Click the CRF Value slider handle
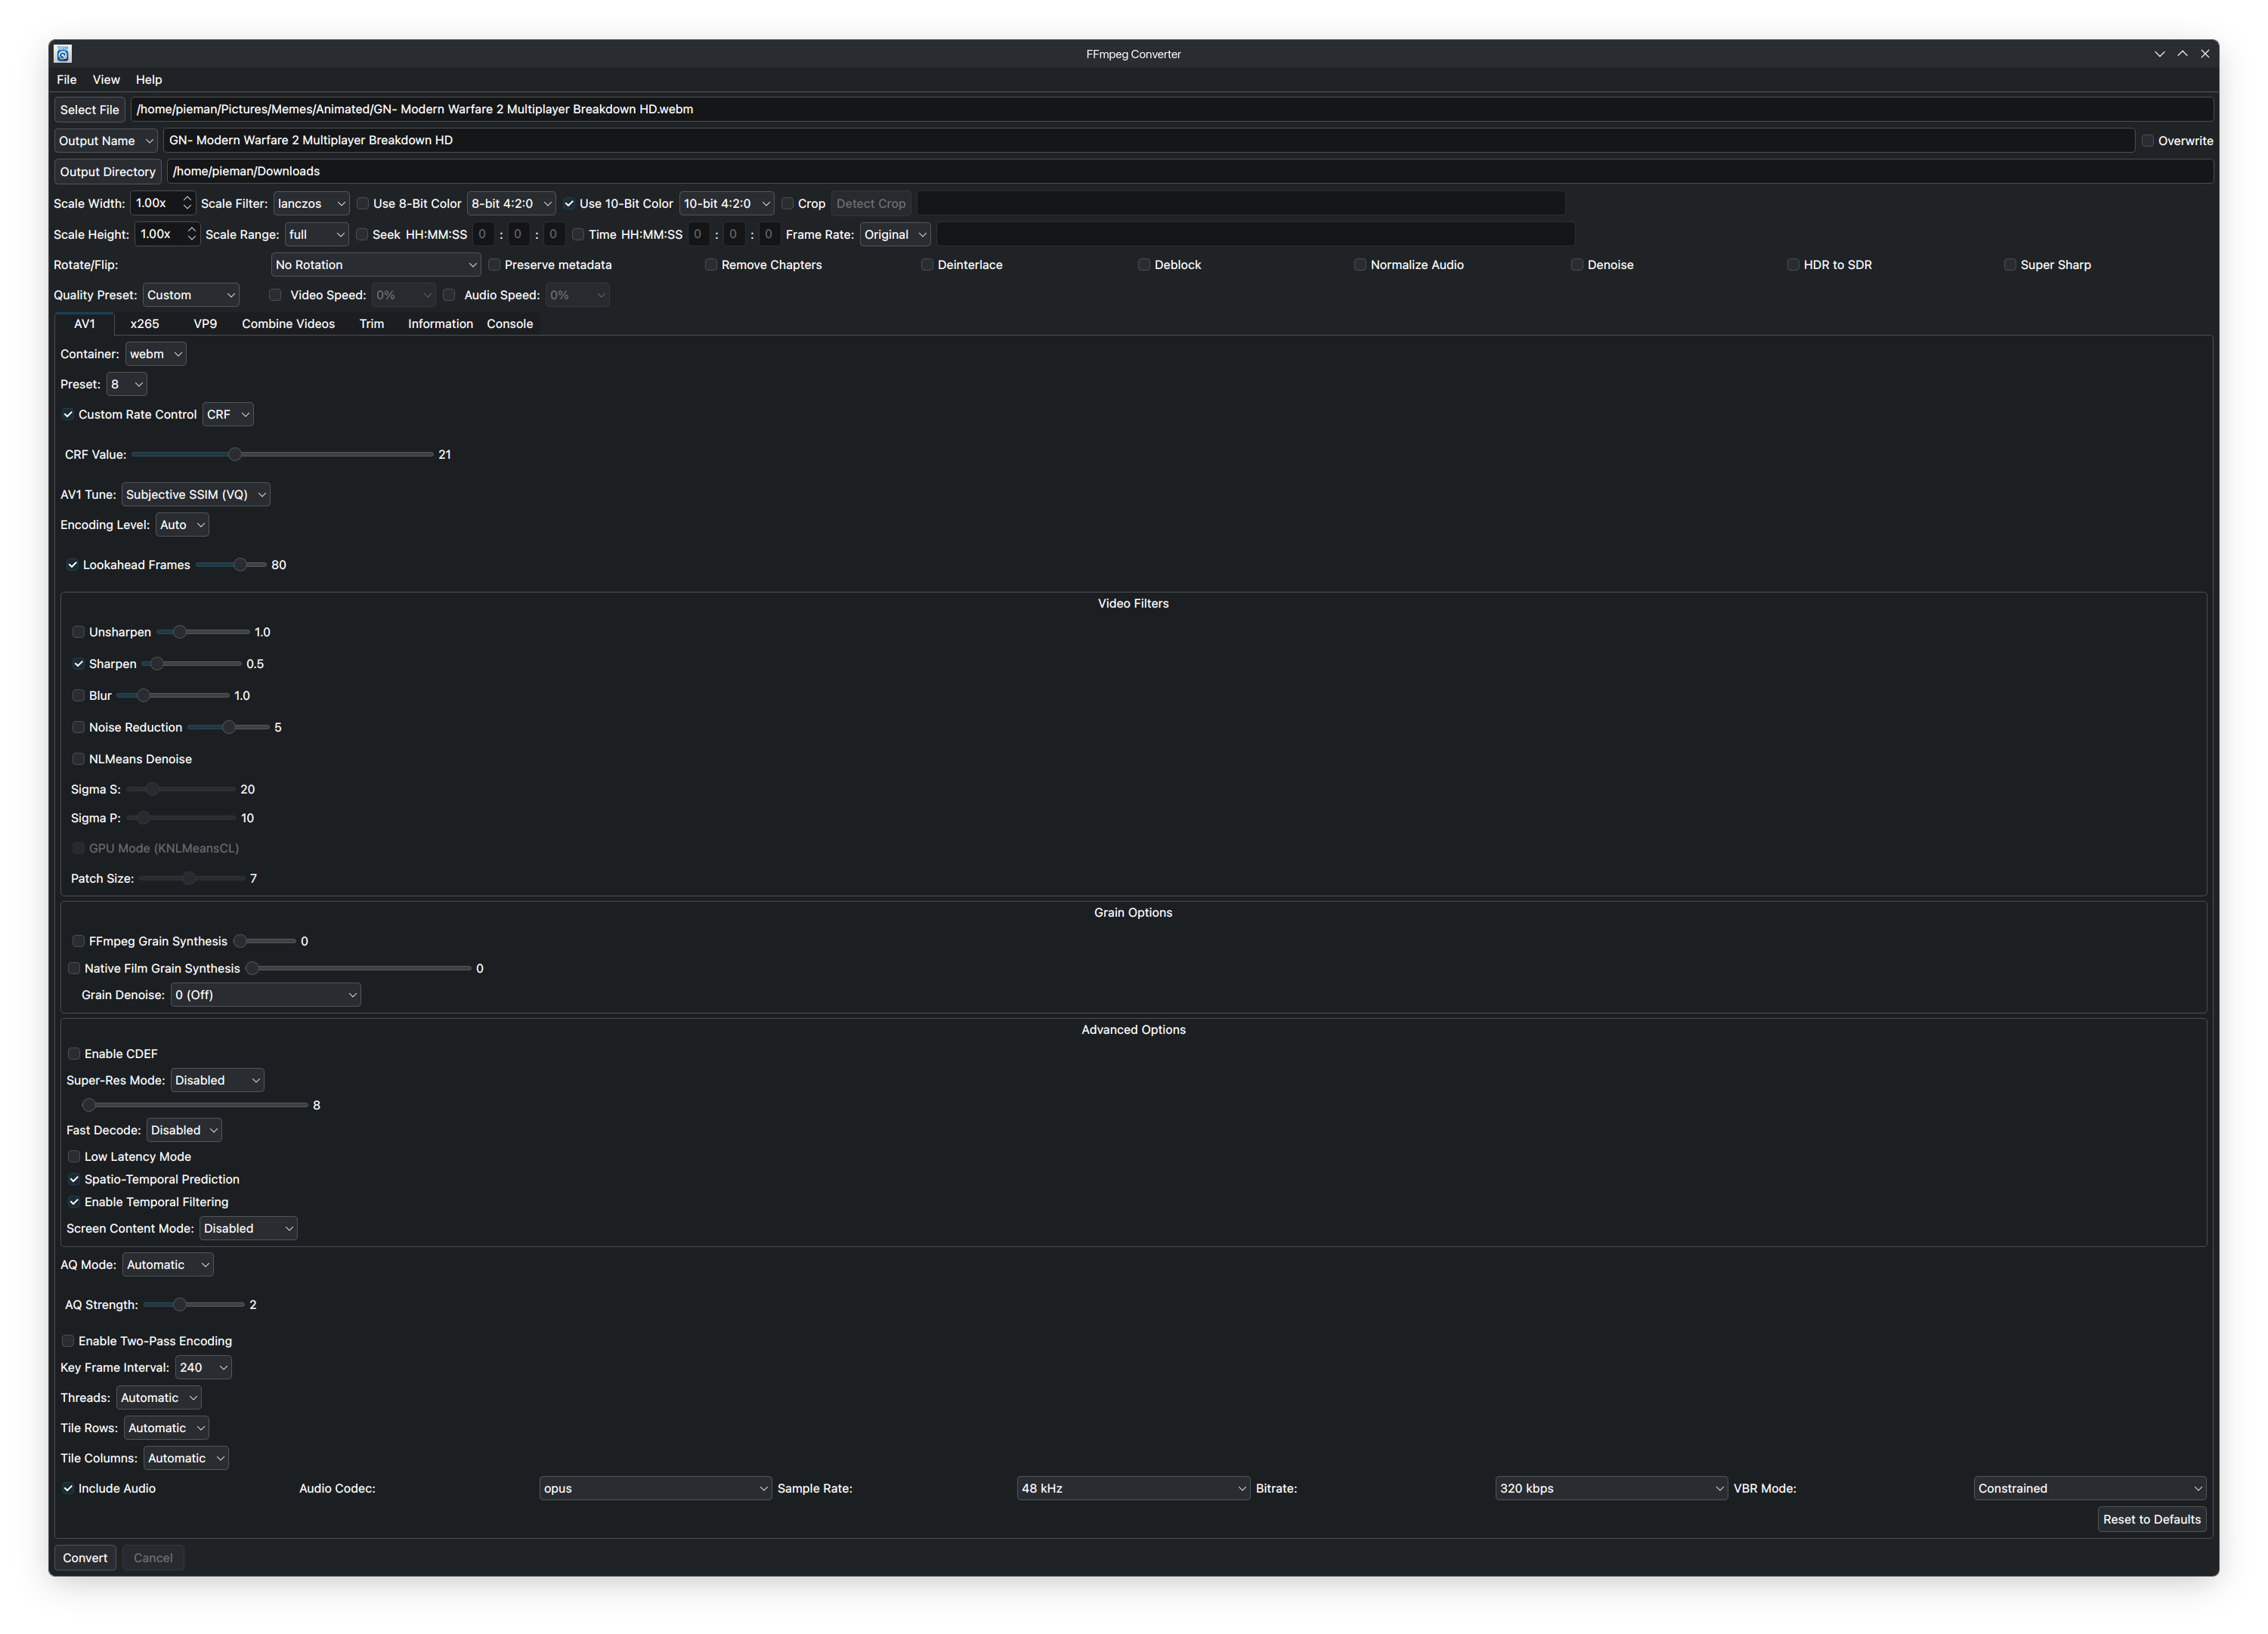Screen dimensions: 2268x1634 click(235, 455)
